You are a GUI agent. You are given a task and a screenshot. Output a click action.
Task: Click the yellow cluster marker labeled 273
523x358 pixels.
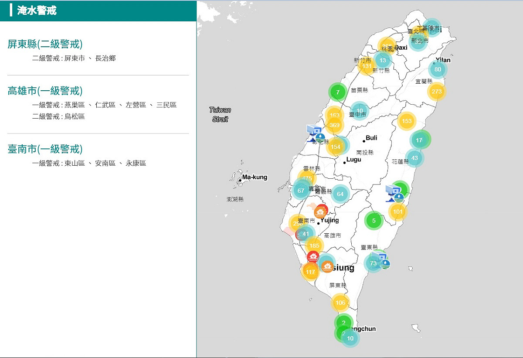pos(437,92)
